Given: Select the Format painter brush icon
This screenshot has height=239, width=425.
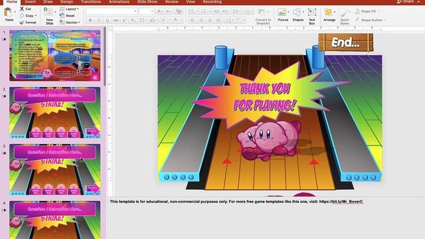Looking at the screenshot, I should click(22, 23).
